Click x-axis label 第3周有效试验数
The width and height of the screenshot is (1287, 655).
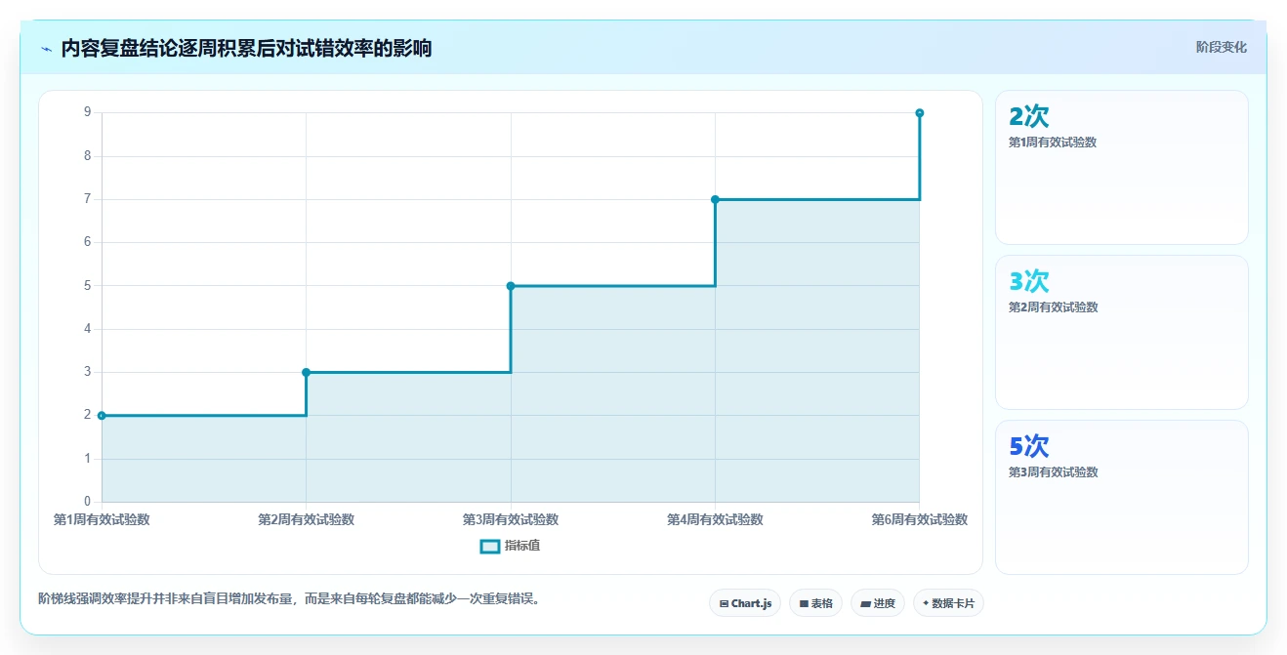[x=511, y=520]
